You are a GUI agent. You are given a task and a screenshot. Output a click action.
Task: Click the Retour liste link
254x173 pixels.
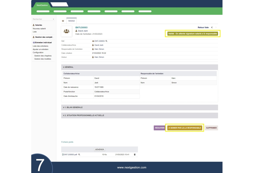[x=203, y=28]
